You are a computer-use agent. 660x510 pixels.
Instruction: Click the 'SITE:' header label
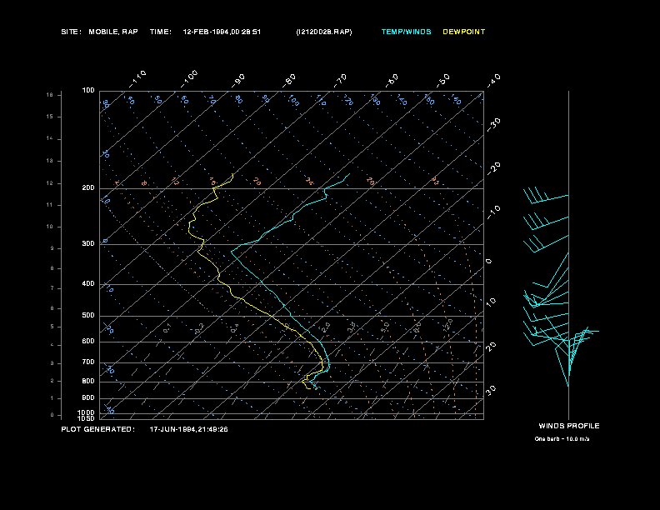pyautogui.click(x=71, y=32)
